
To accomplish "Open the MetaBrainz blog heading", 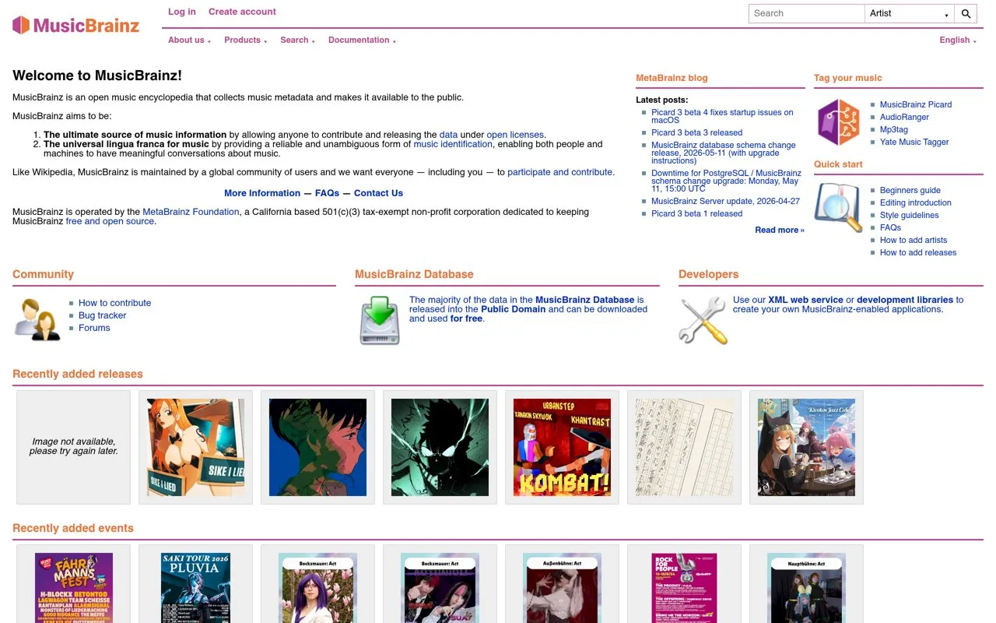I will pyautogui.click(x=672, y=78).
